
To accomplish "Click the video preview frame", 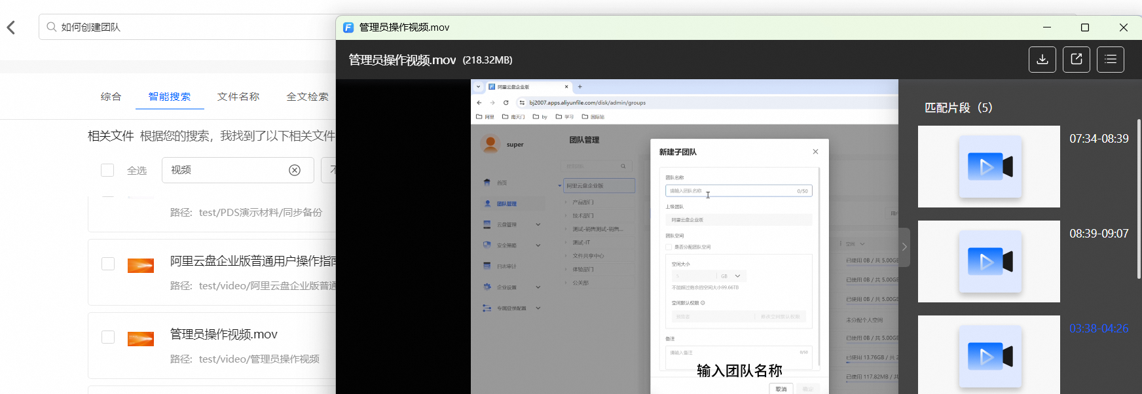I will pos(684,236).
